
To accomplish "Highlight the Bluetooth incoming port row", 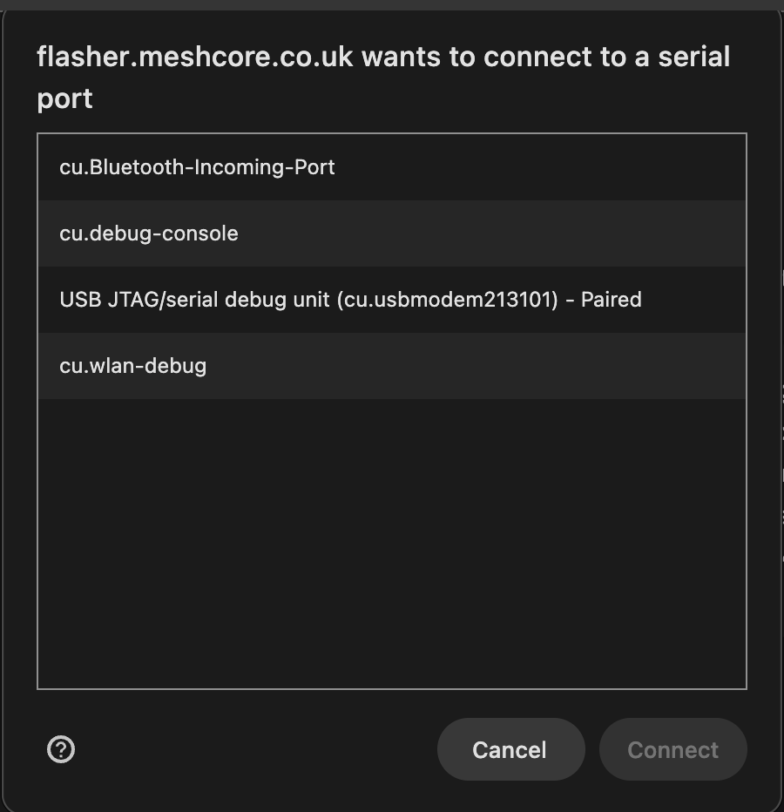I will click(392, 167).
